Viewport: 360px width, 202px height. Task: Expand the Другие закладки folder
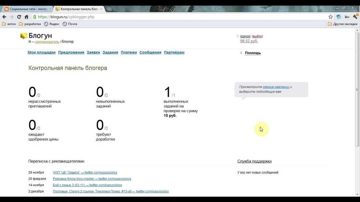(x=343, y=24)
